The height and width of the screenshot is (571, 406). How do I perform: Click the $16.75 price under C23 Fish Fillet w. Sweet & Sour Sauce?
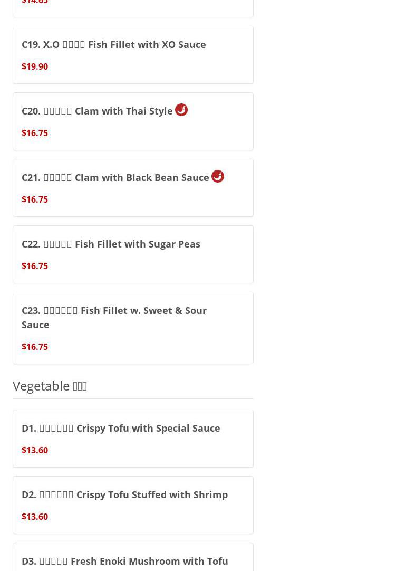35,347
